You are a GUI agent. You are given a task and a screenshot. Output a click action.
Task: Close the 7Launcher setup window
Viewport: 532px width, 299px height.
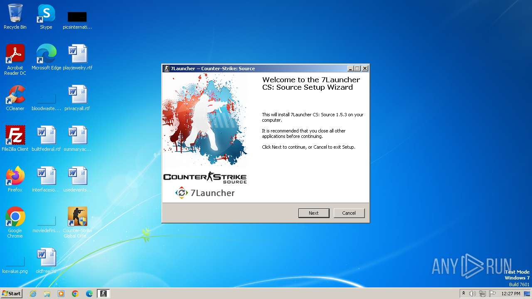pos(365,69)
